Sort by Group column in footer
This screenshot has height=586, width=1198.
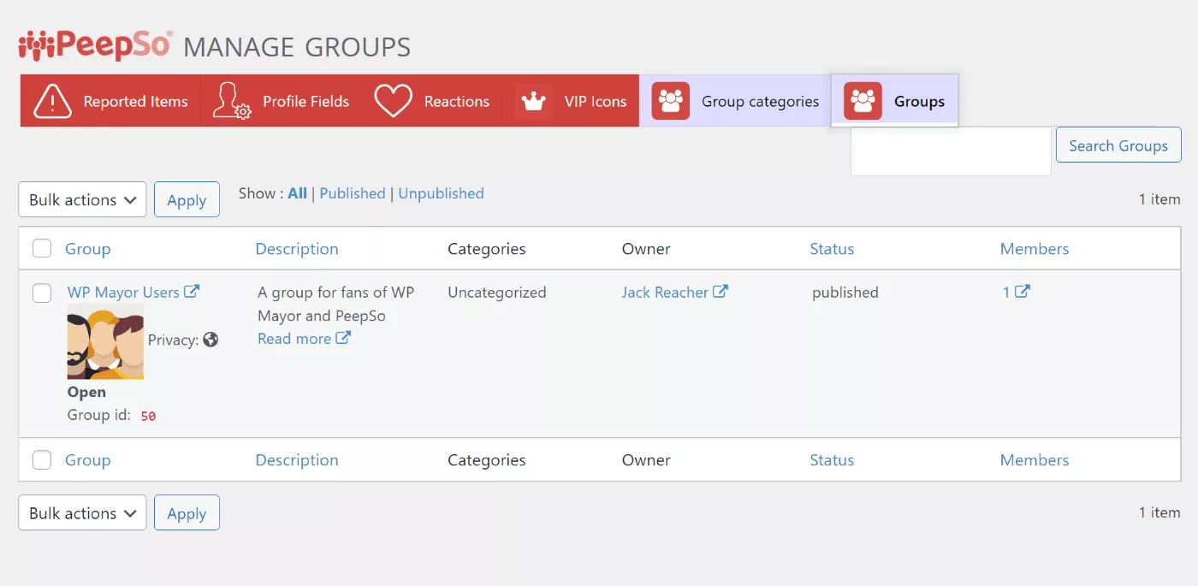[88, 460]
